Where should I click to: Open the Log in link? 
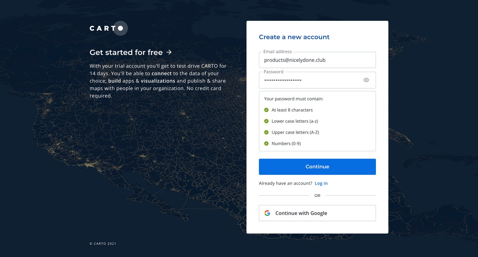point(321,183)
